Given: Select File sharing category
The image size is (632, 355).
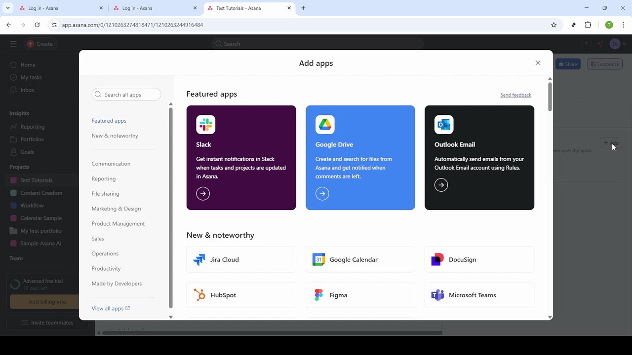Looking at the screenshot, I should tap(105, 194).
